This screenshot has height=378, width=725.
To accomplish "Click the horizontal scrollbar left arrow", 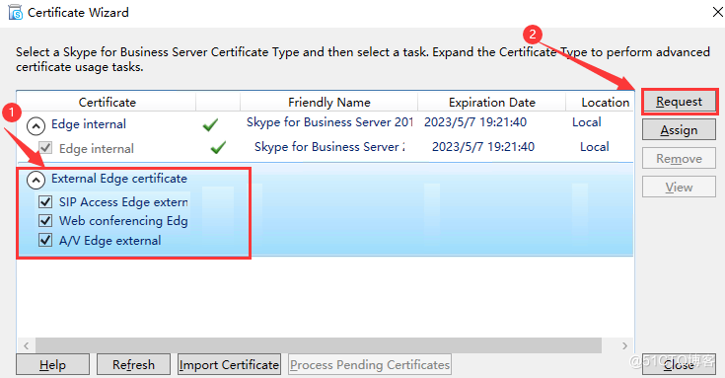I will click(x=27, y=345).
